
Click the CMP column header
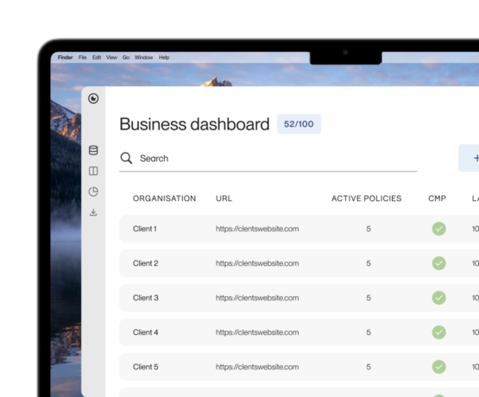pyautogui.click(x=438, y=198)
